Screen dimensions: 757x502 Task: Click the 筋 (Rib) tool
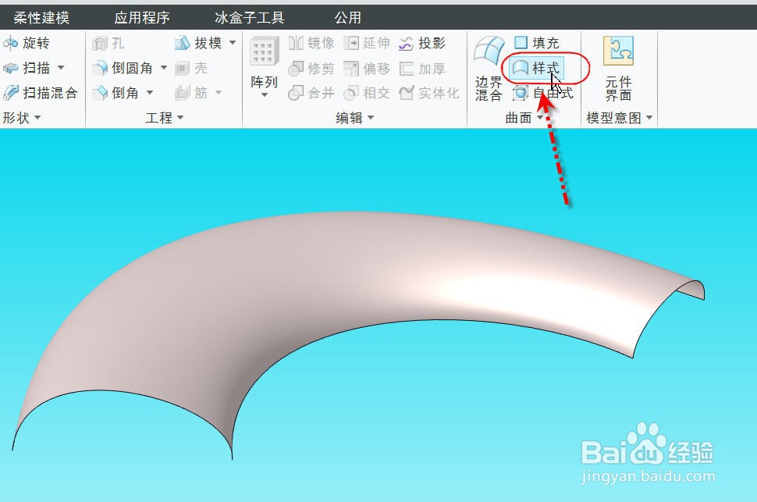tap(191, 93)
